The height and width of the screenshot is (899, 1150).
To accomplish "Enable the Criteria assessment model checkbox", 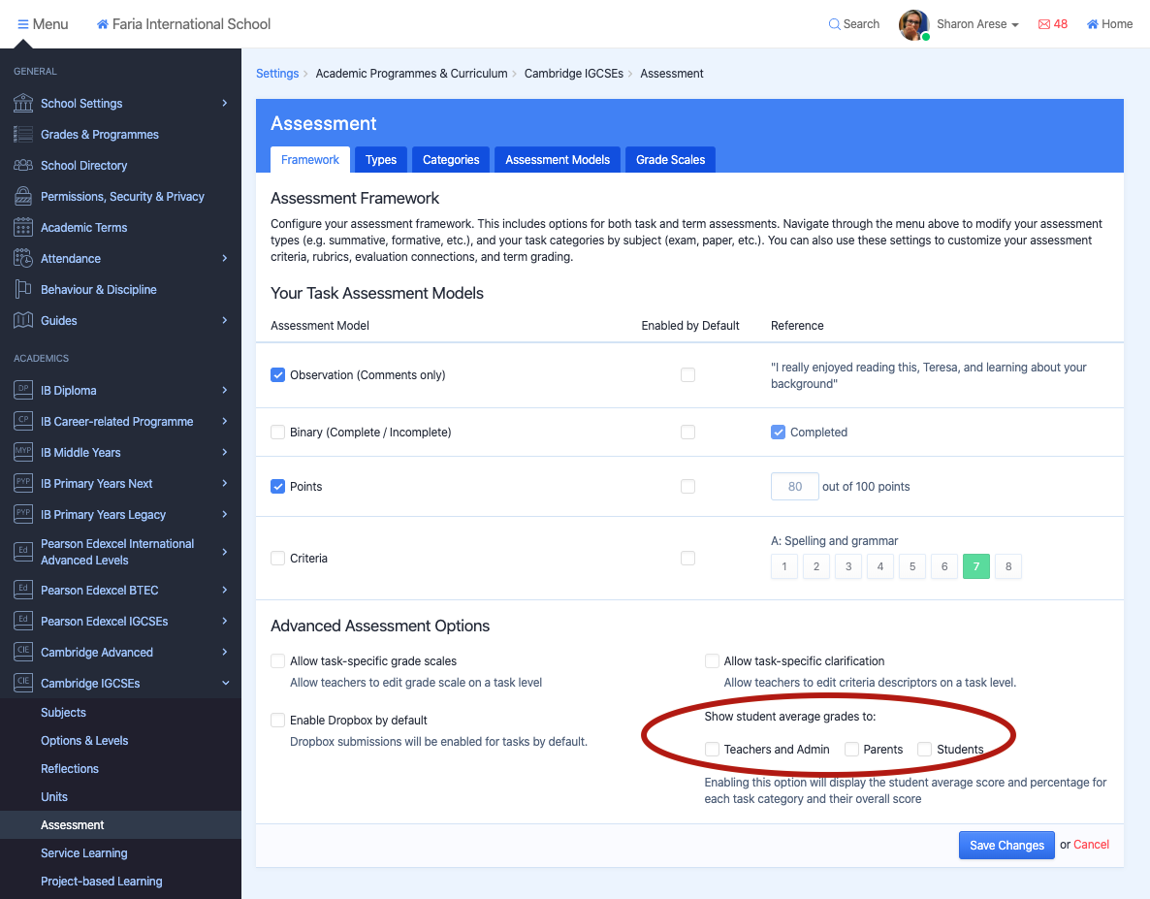I will coord(278,559).
